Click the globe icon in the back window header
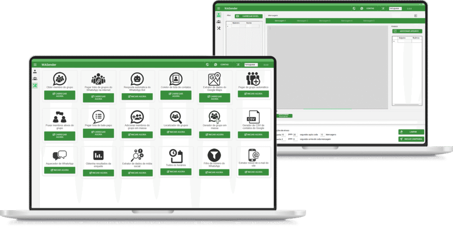 354,8
